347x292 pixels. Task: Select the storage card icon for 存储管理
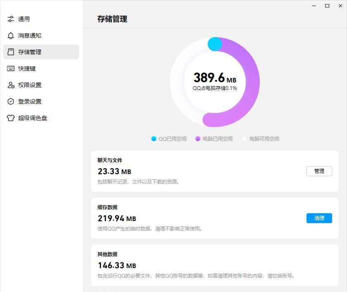click(11, 52)
